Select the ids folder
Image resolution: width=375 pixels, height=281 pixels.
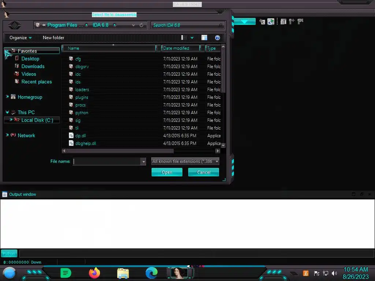(78, 82)
